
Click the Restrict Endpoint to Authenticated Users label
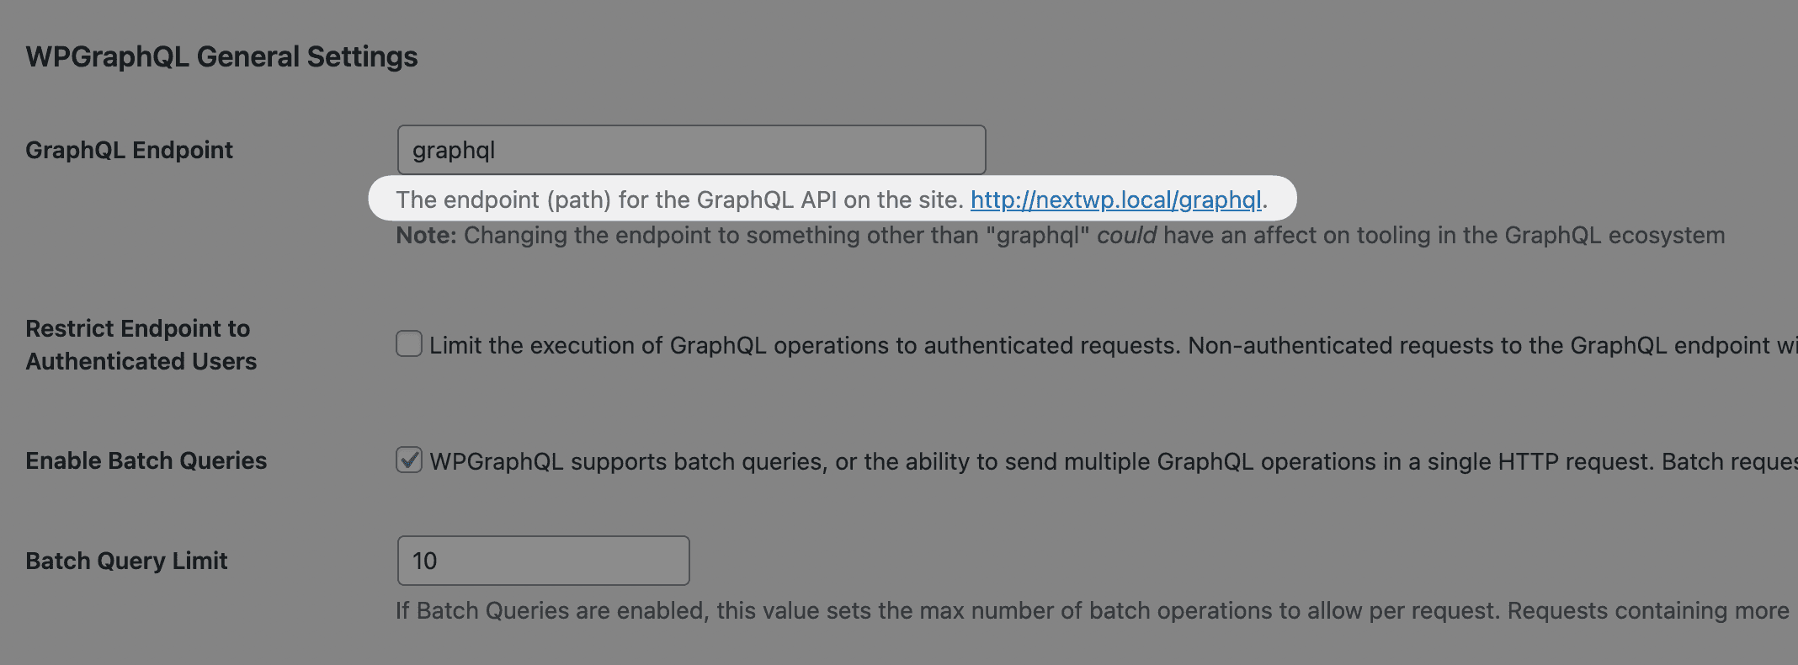141,344
